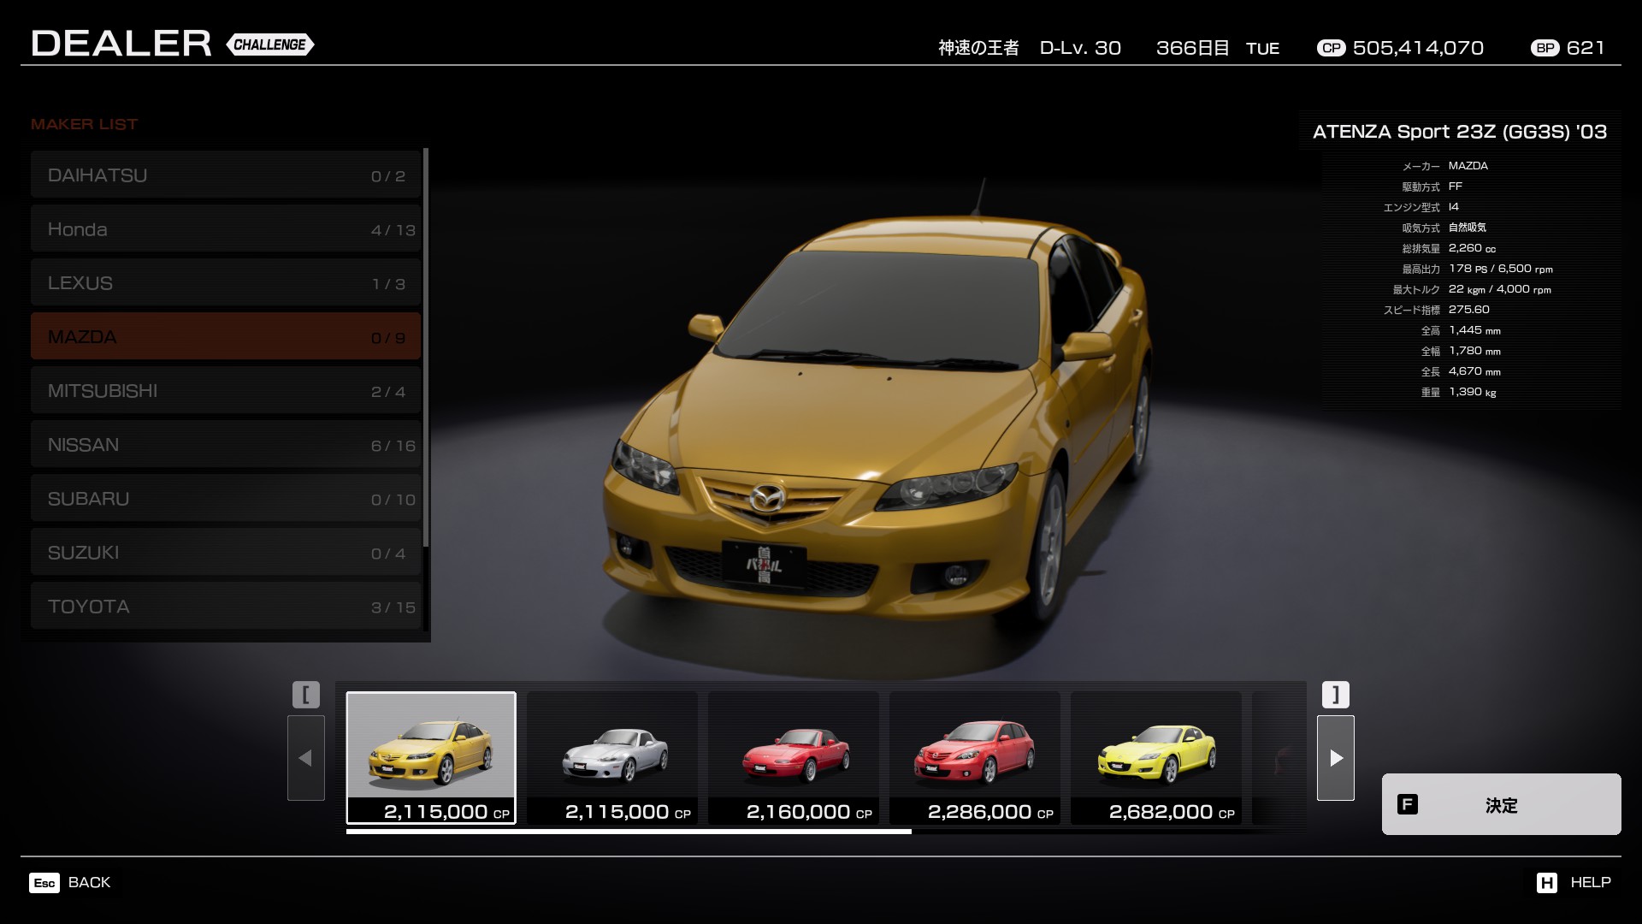Click the right arrow to scroll cars
Image resolution: width=1642 pixels, height=924 pixels.
(x=1335, y=758)
